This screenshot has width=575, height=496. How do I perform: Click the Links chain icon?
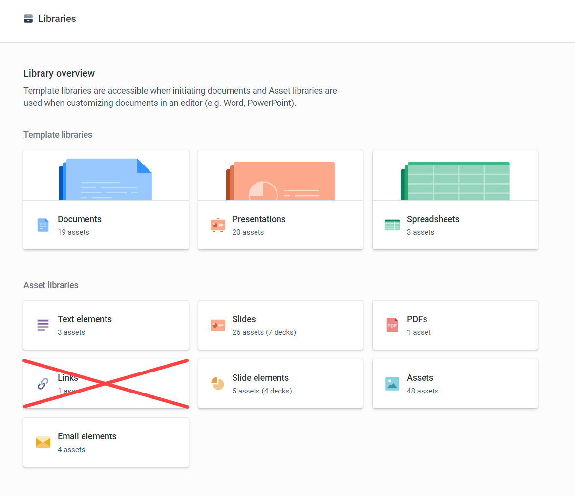point(43,384)
